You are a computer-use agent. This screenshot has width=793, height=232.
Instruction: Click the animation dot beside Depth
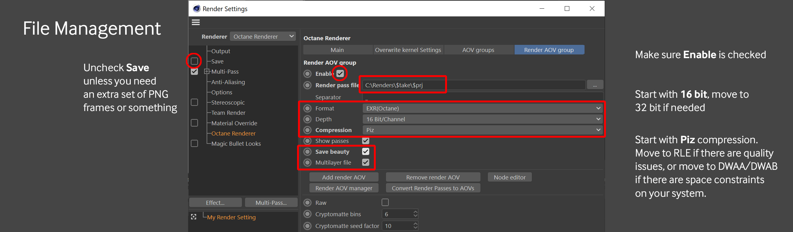coord(307,119)
